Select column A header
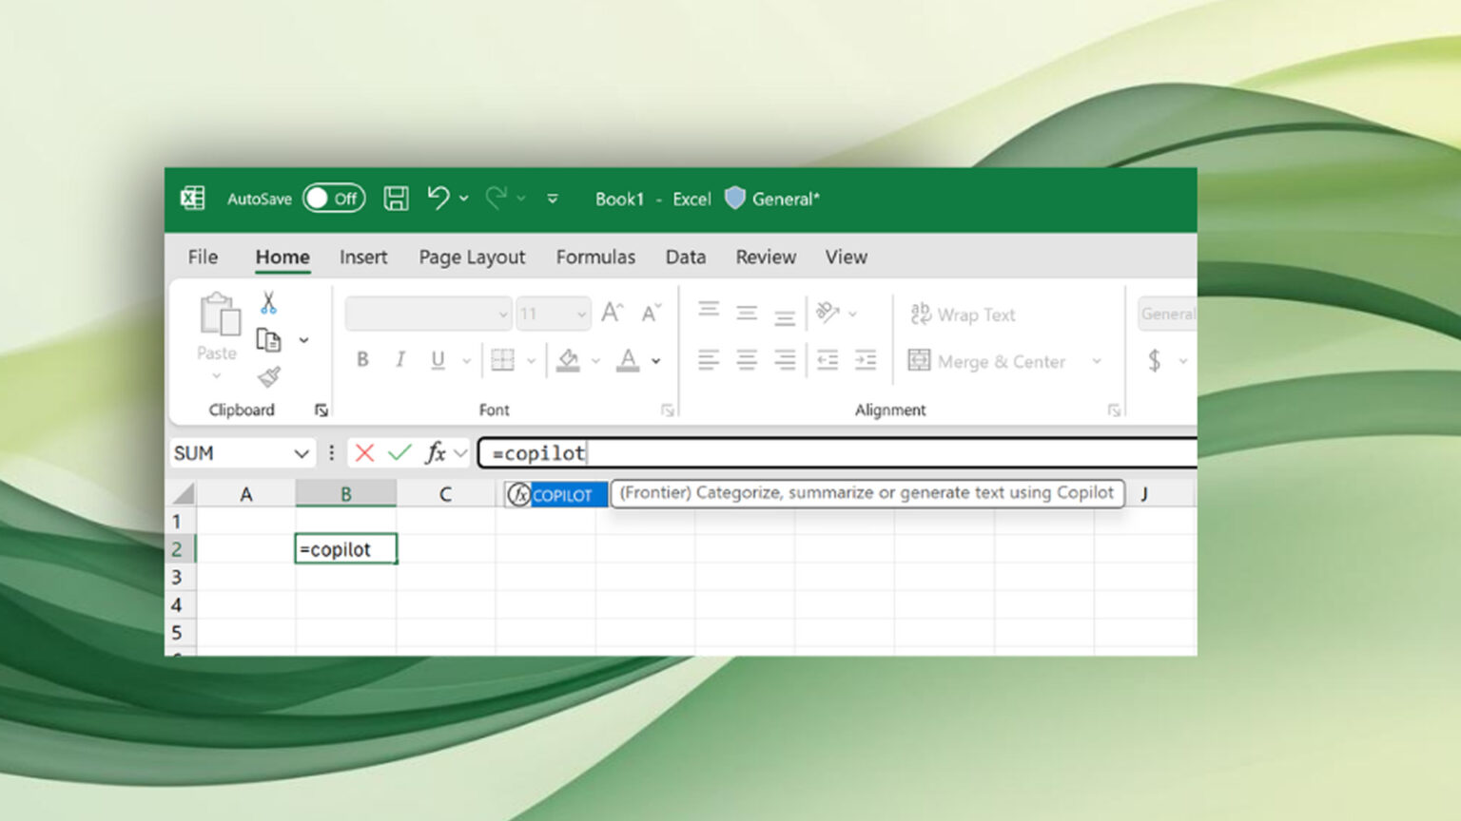Screen dimensions: 1461x821 pos(245,494)
